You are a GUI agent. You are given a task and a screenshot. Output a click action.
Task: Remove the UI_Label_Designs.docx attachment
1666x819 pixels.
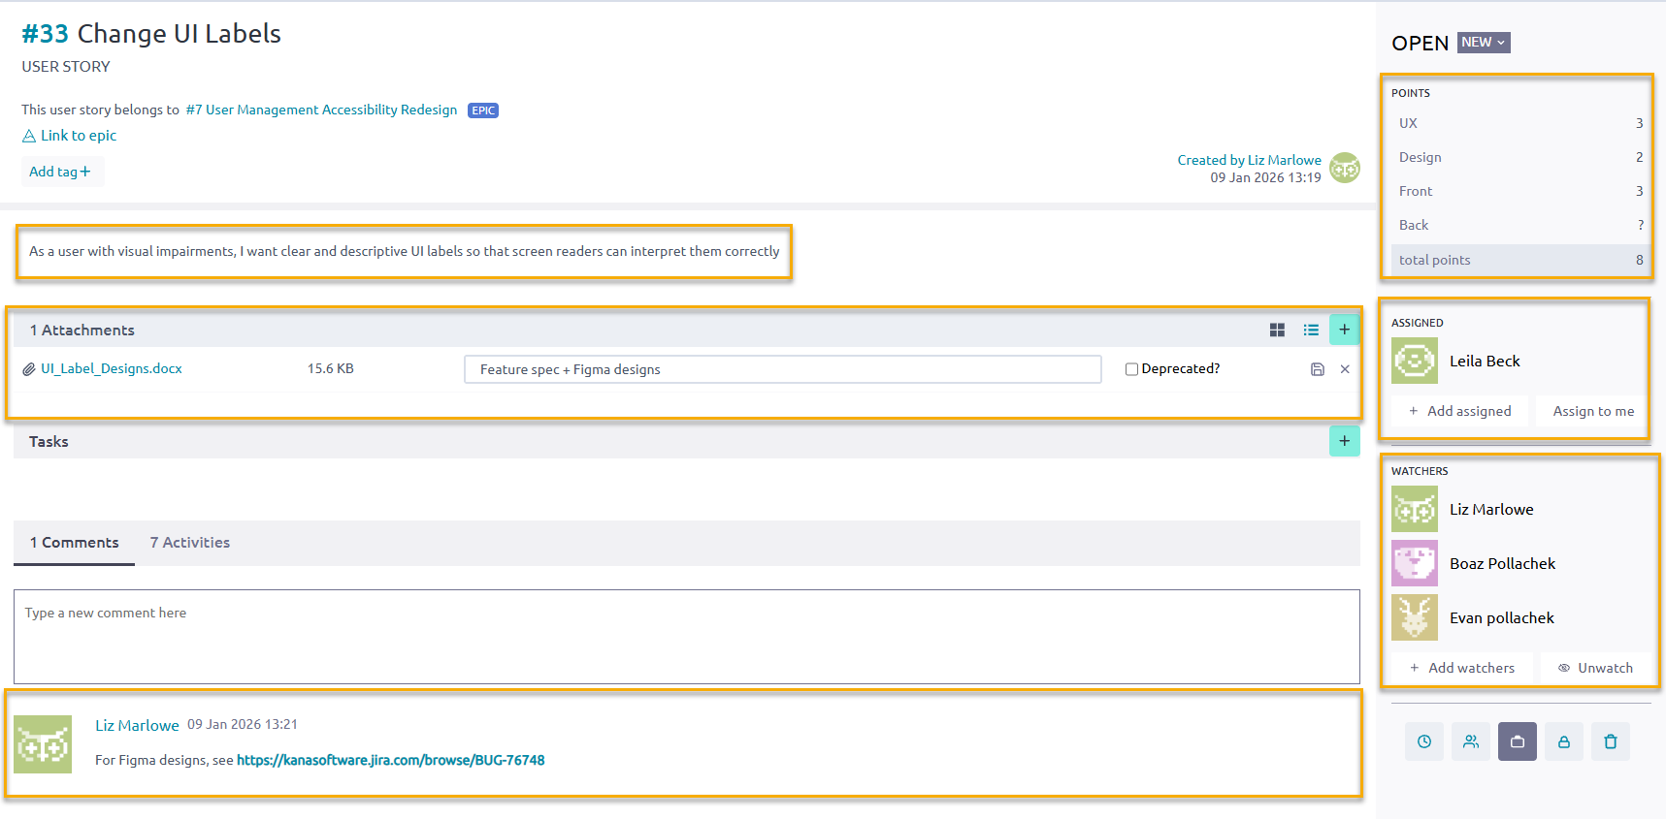click(1345, 369)
